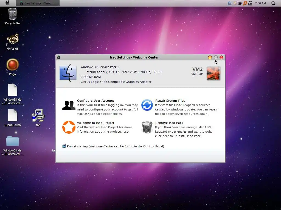281x210 pixels.
Task: Open the Apple logo start menu
Action: click(7, 3)
